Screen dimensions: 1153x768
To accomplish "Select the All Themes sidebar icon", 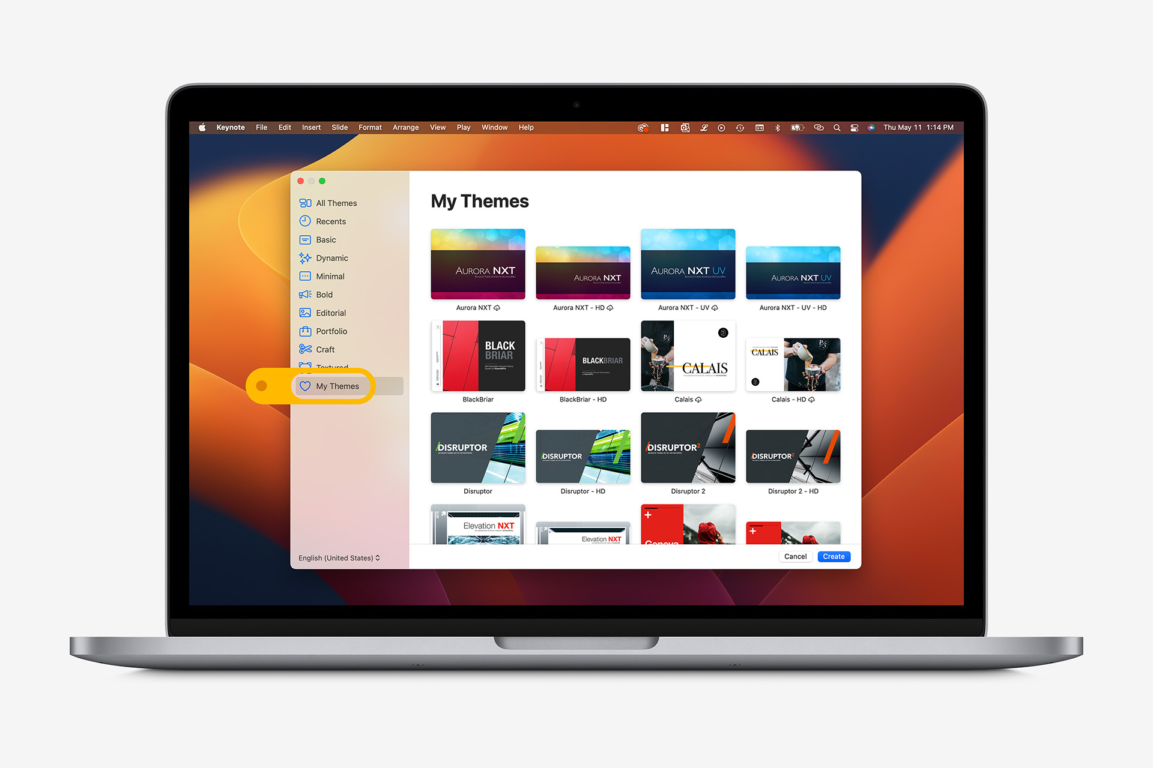I will pyautogui.click(x=306, y=203).
